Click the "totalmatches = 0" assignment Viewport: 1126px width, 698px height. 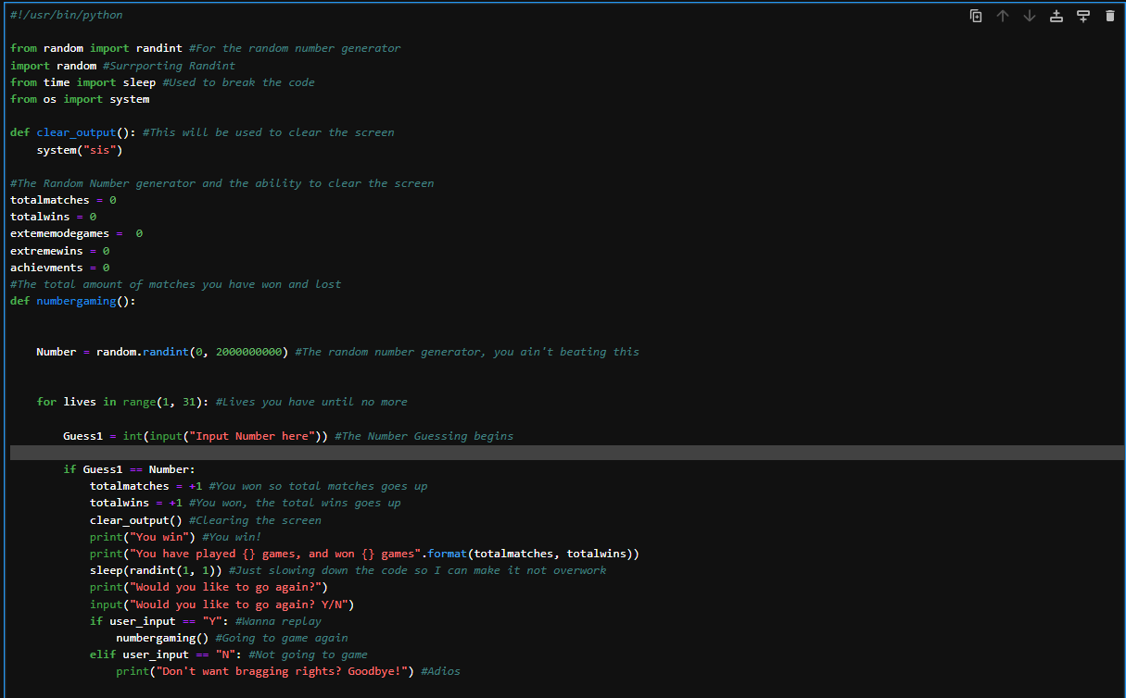coord(63,200)
